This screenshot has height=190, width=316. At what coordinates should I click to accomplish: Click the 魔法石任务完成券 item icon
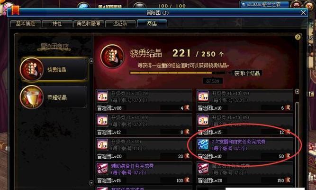click(203, 169)
